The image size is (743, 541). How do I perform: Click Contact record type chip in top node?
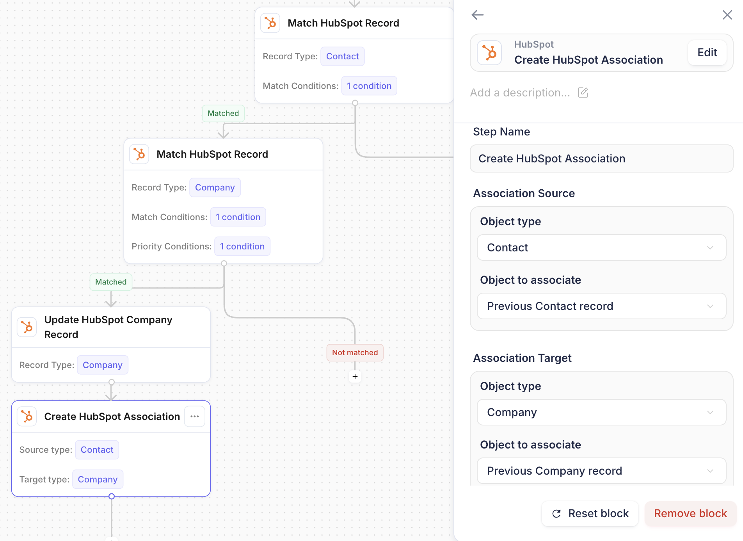coord(343,56)
